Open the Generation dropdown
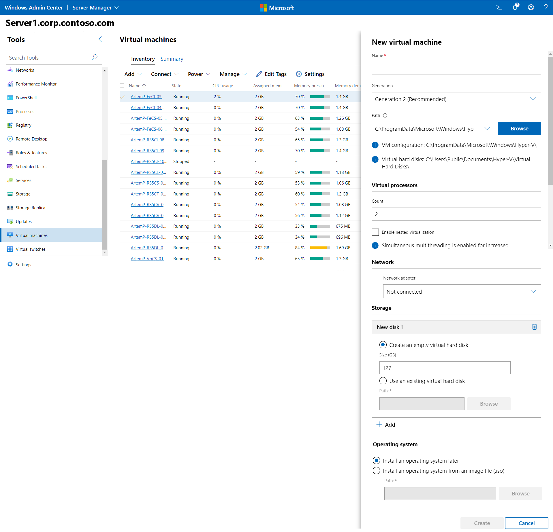553x532 pixels. 456,99
